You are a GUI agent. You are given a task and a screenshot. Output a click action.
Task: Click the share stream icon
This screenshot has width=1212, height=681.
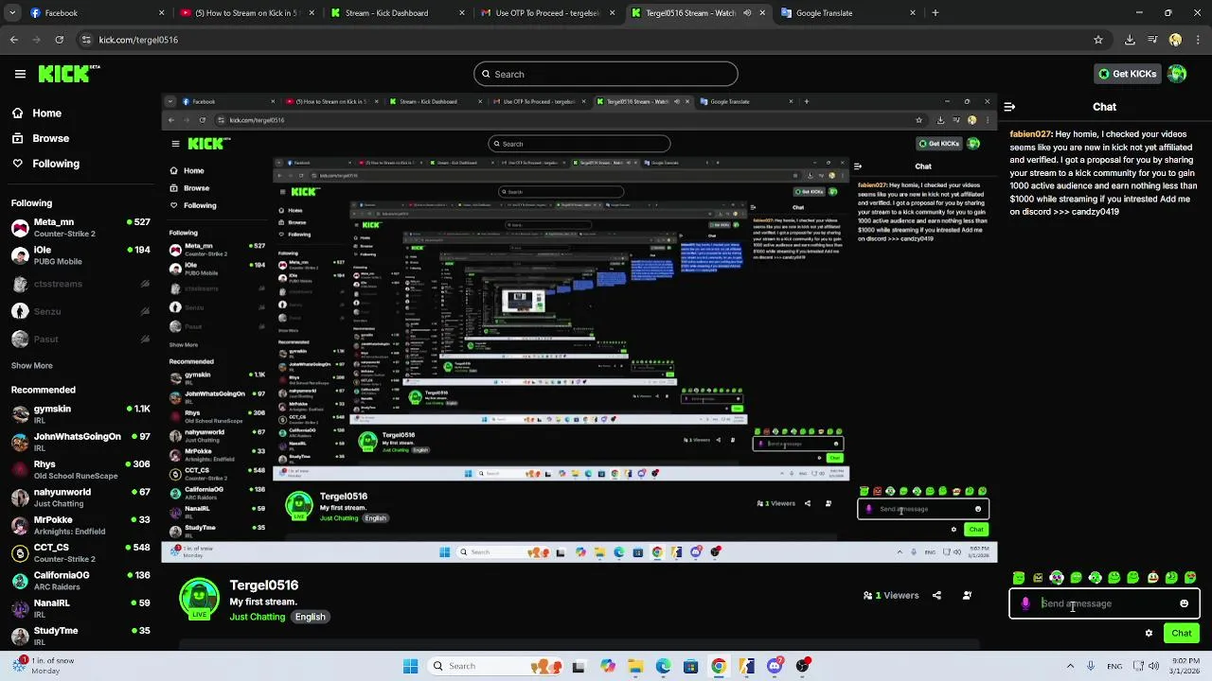pyautogui.click(x=936, y=596)
